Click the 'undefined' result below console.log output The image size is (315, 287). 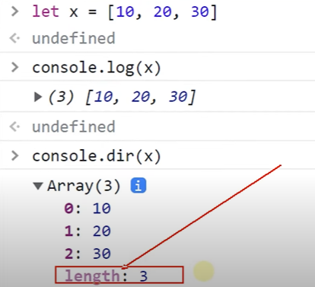click(x=74, y=126)
